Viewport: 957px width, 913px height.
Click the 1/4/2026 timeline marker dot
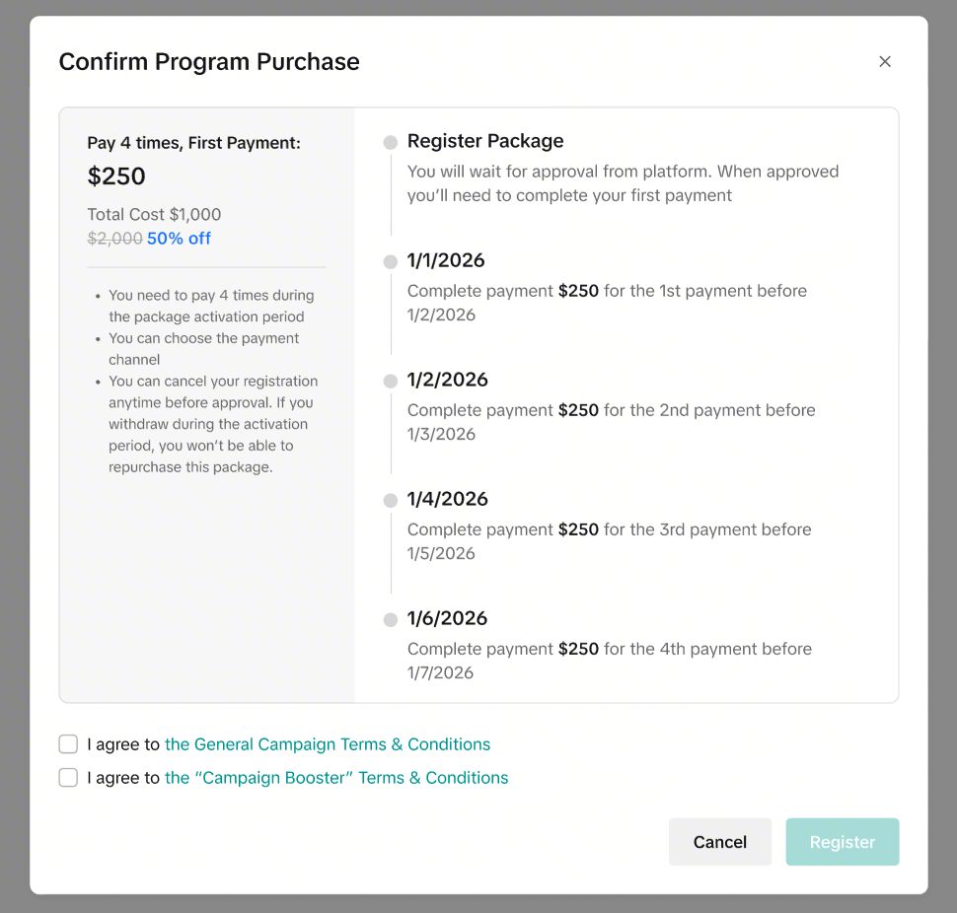pos(391,500)
